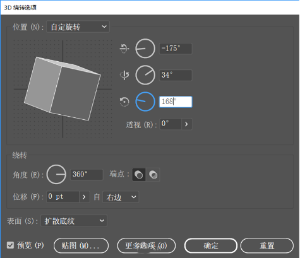Click the 贴图 (M)... button
This screenshot has width=300, height=258.
tap(81, 245)
